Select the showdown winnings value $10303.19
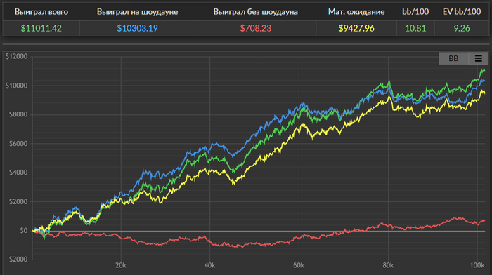 [x=137, y=29]
